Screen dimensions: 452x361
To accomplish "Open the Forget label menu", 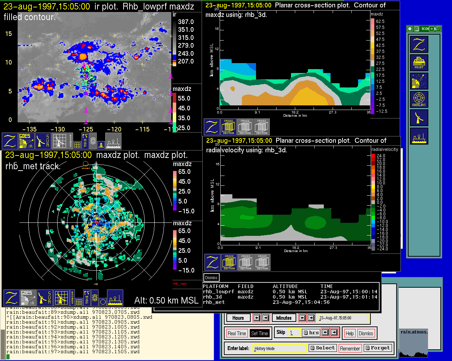I will (377, 348).
